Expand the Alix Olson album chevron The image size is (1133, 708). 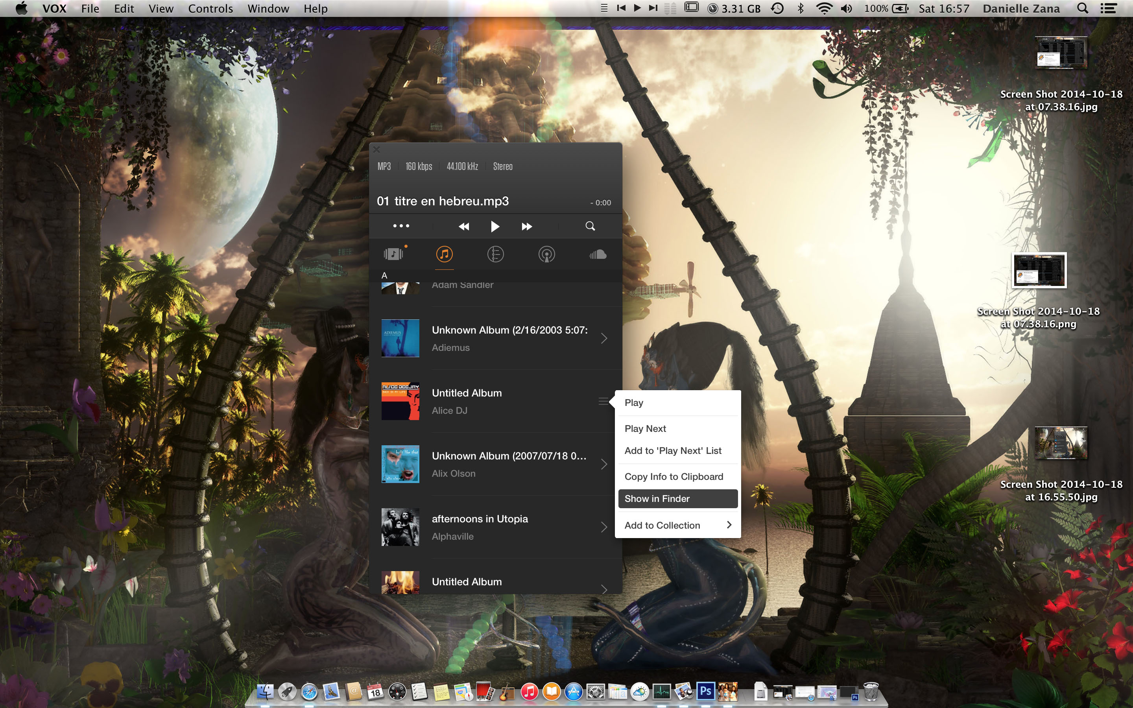pos(604,465)
